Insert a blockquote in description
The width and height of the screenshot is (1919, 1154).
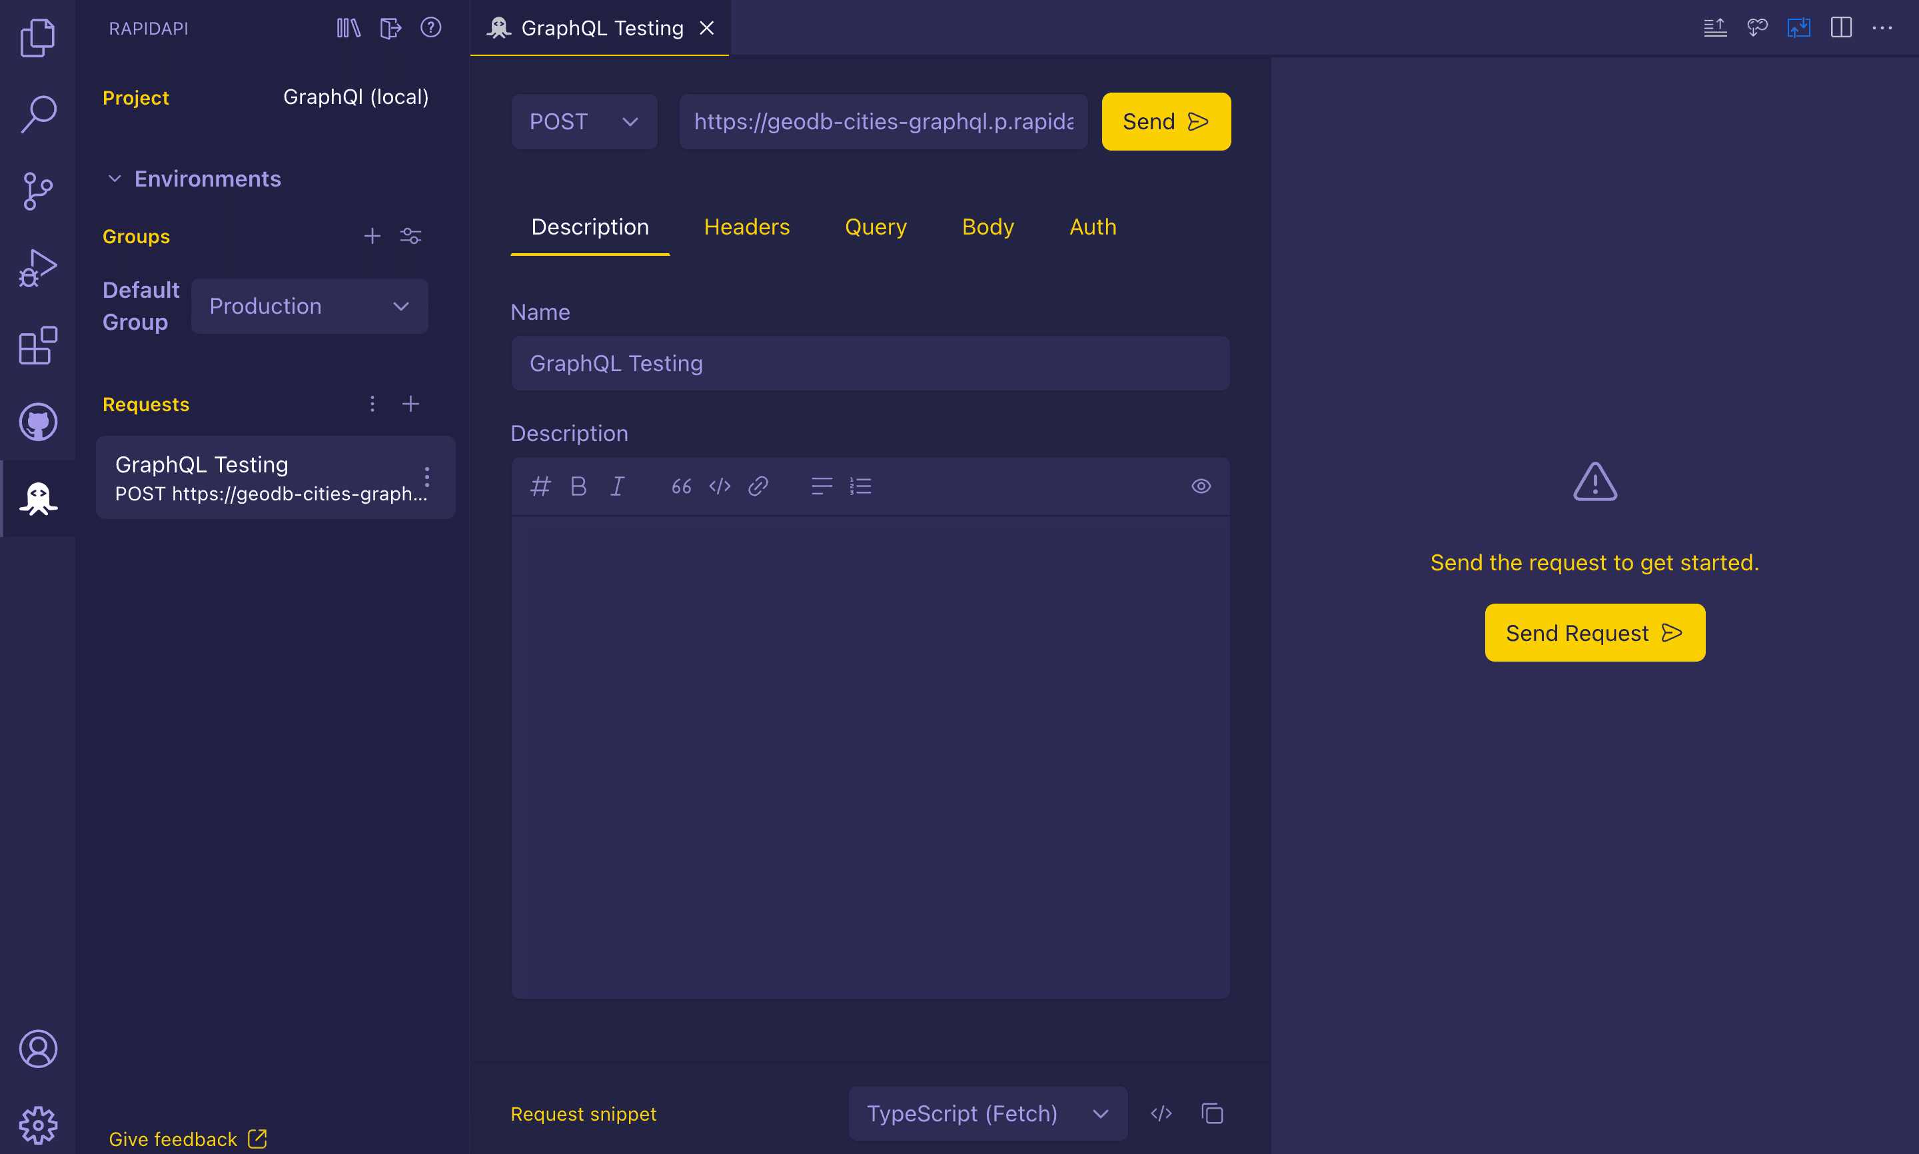[x=681, y=486]
